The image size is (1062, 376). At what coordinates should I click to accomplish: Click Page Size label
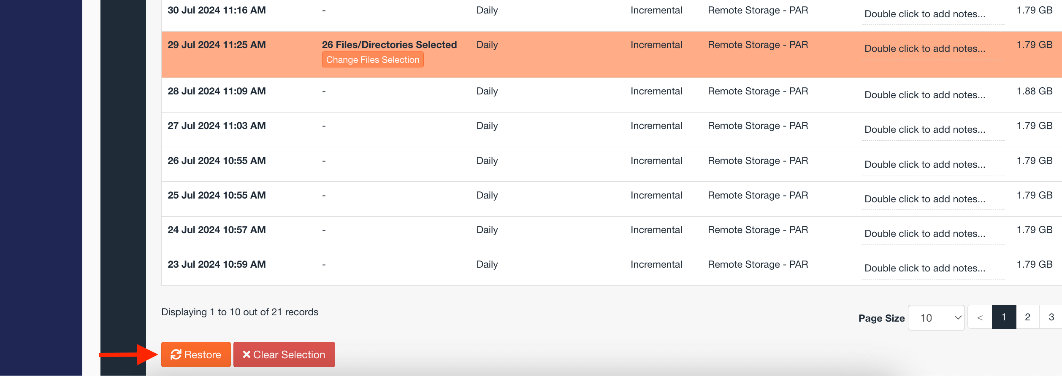pos(882,318)
